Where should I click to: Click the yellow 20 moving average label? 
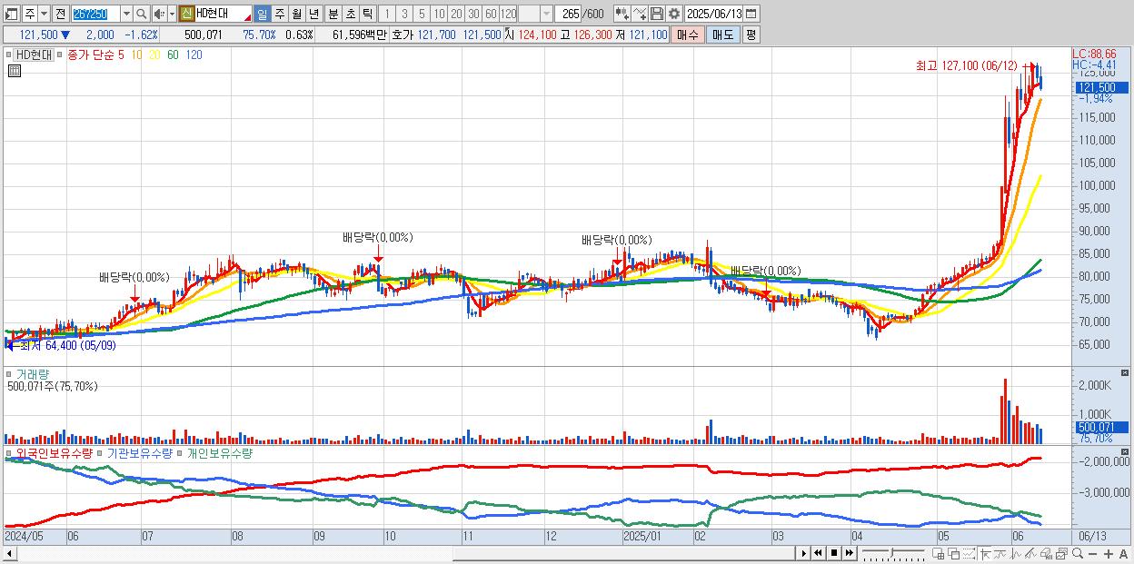154,54
